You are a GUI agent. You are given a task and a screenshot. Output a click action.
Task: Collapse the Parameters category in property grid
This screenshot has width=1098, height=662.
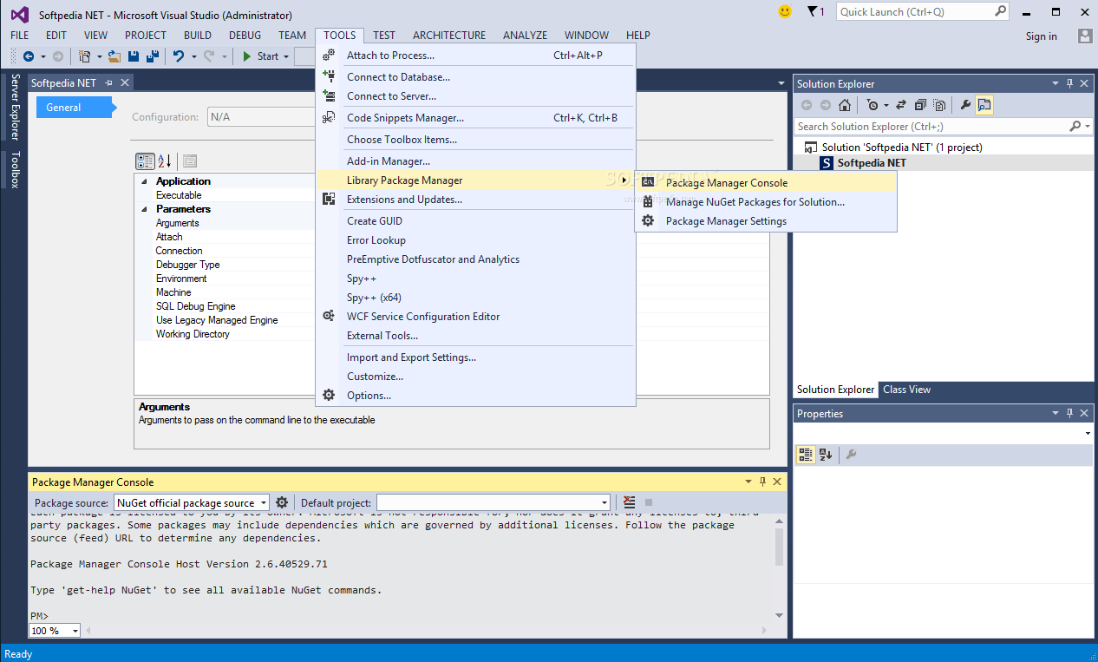coord(143,209)
